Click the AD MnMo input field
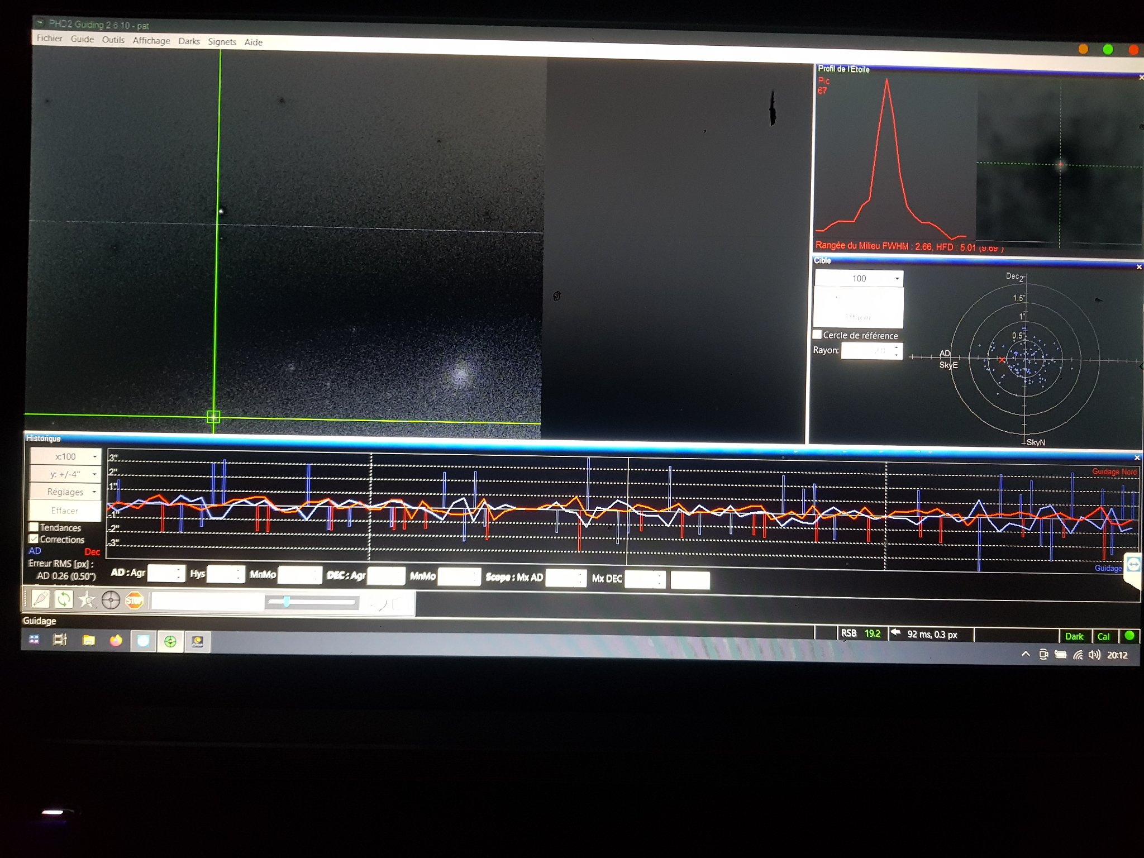 (300, 575)
